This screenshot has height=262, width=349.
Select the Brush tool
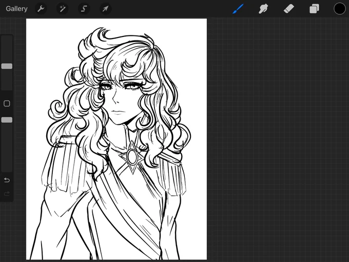coord(238,9)
